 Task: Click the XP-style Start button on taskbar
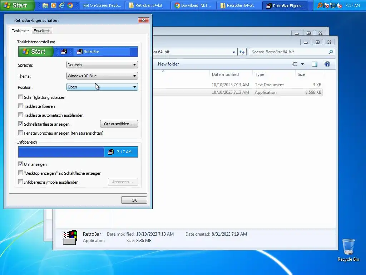17,5
